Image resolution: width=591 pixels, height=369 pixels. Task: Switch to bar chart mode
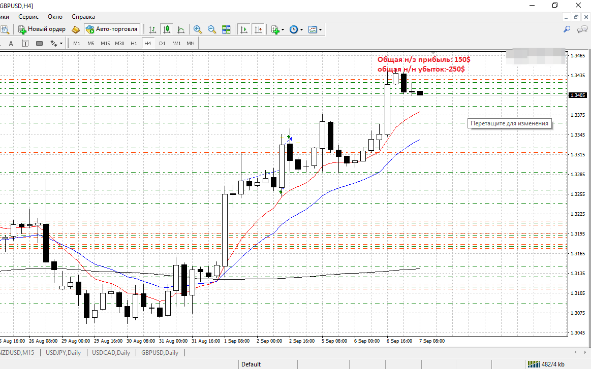pos(152,29)
